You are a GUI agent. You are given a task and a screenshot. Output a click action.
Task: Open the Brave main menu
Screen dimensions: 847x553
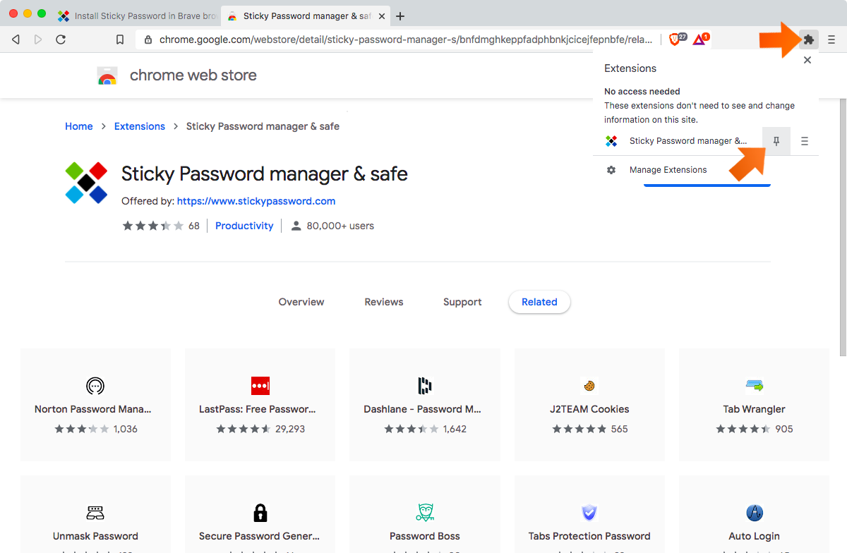coord(831,40)
